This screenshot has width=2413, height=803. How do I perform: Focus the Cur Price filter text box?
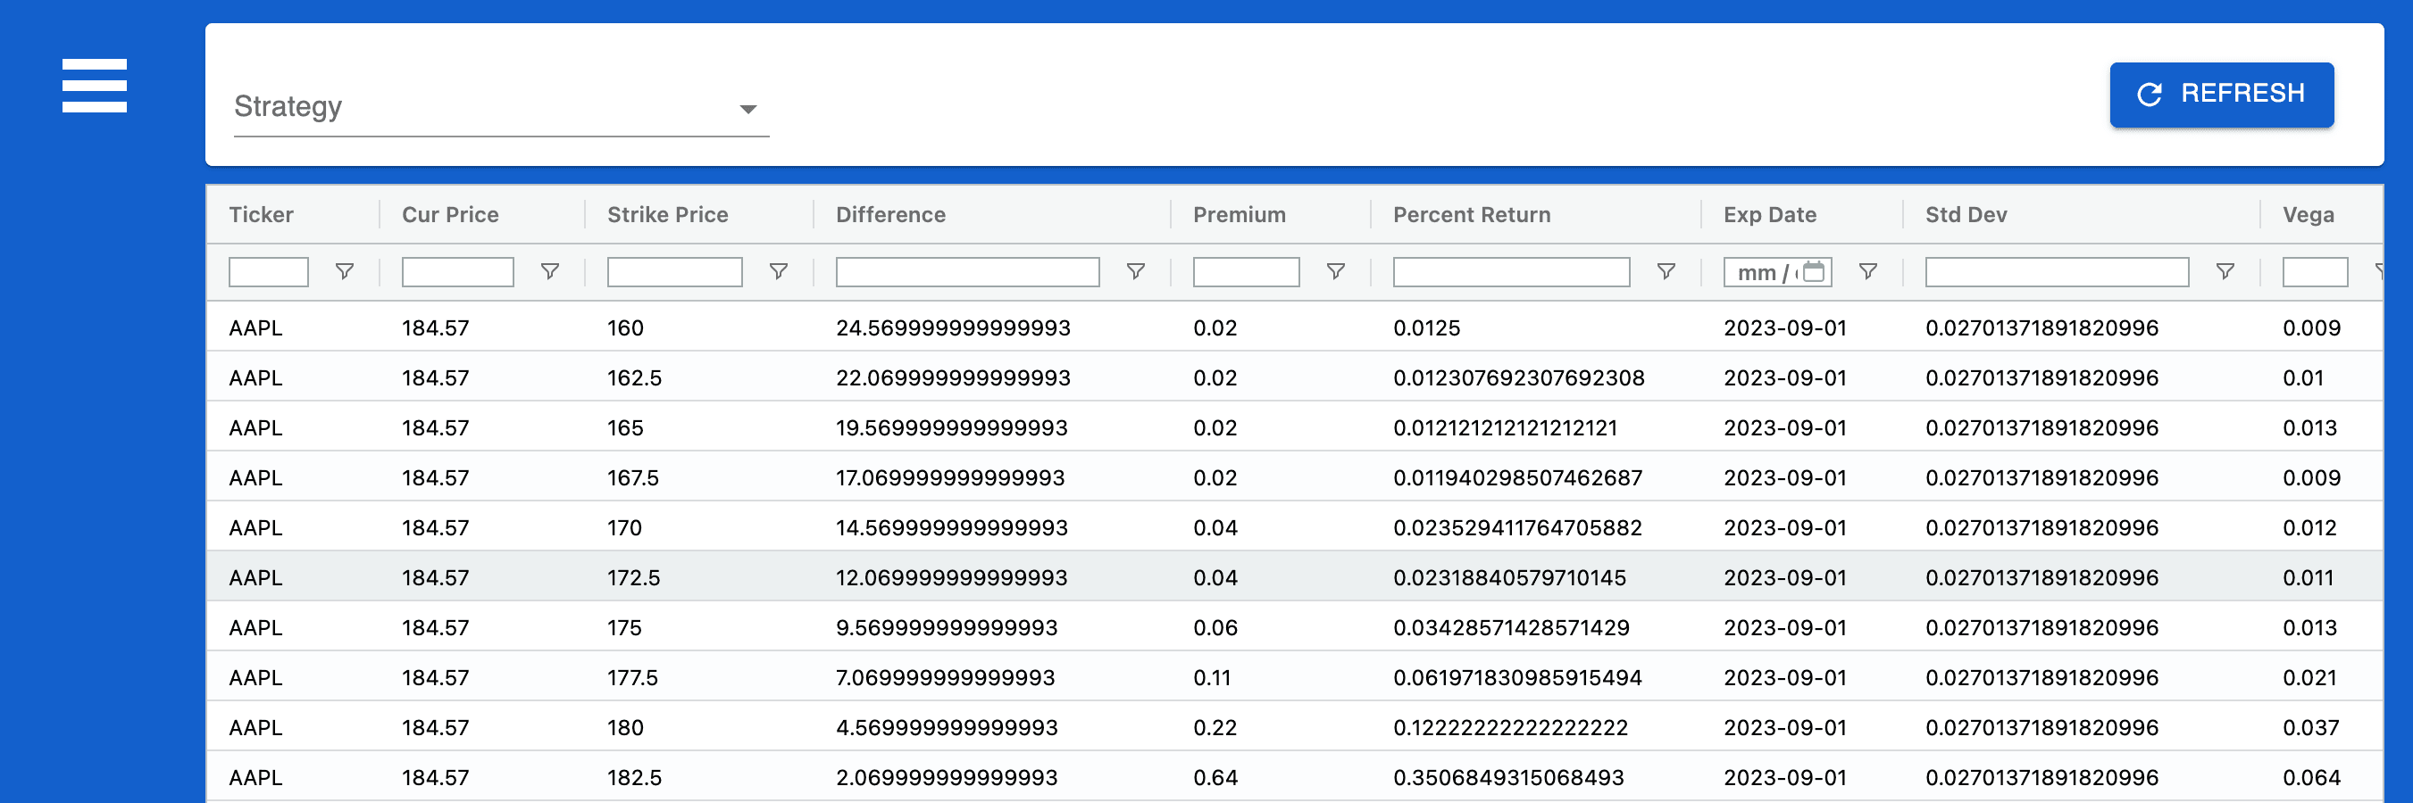[x=458, y=271]
